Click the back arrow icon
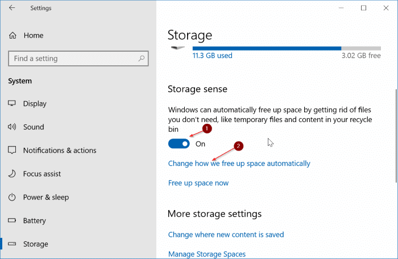This screenshot has height=259, width=398. coord(12,8)
